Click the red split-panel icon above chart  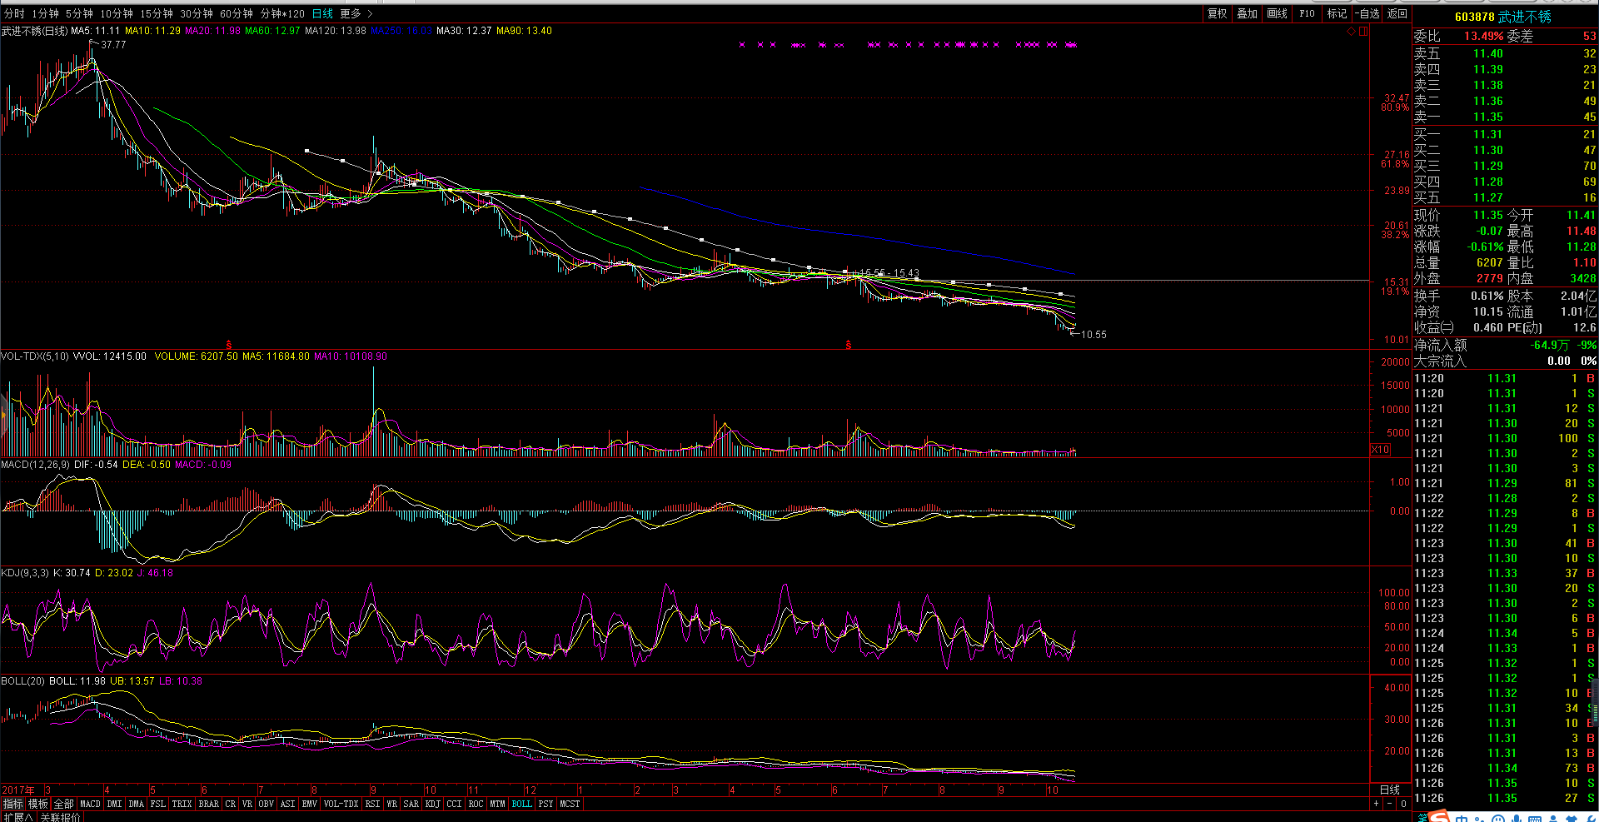pos(1363,32)
